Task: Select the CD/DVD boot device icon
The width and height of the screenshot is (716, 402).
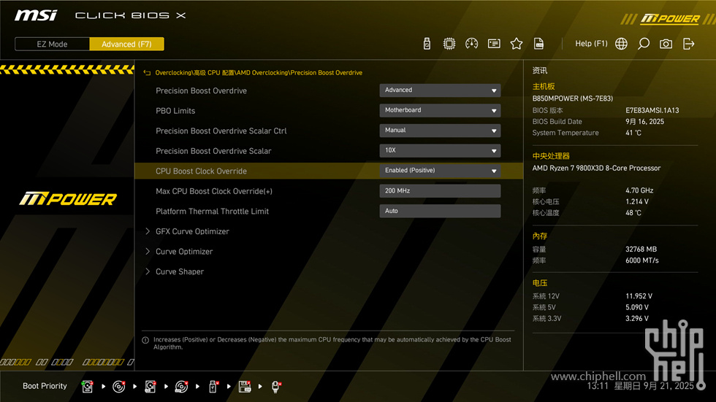Action: [x=118, y=387]
